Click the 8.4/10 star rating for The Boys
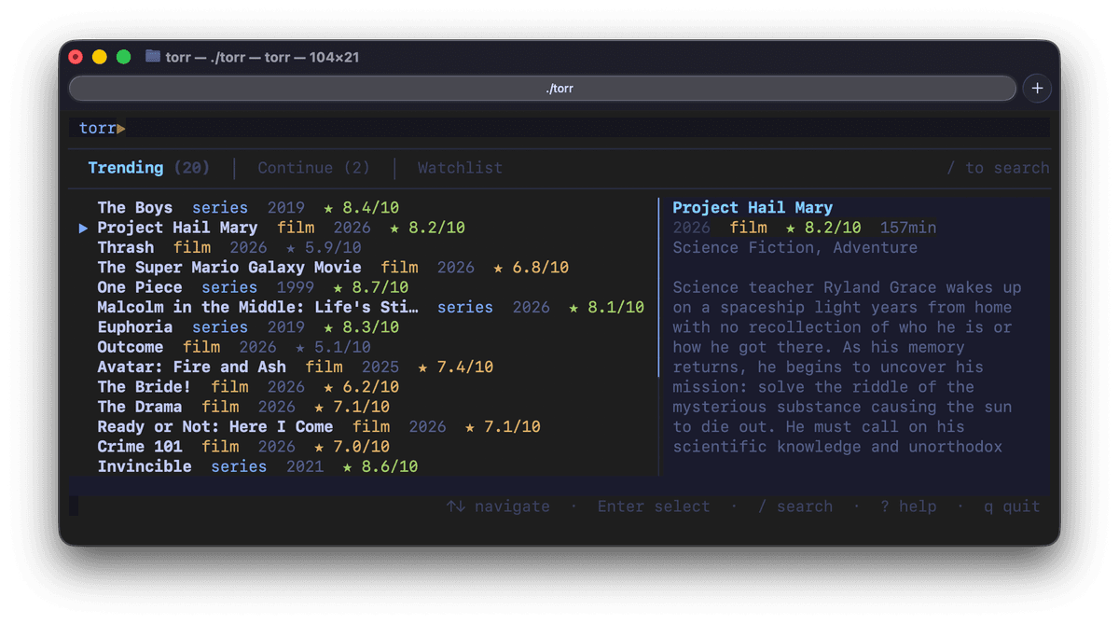1119x624 pixels. click(361, 207)
